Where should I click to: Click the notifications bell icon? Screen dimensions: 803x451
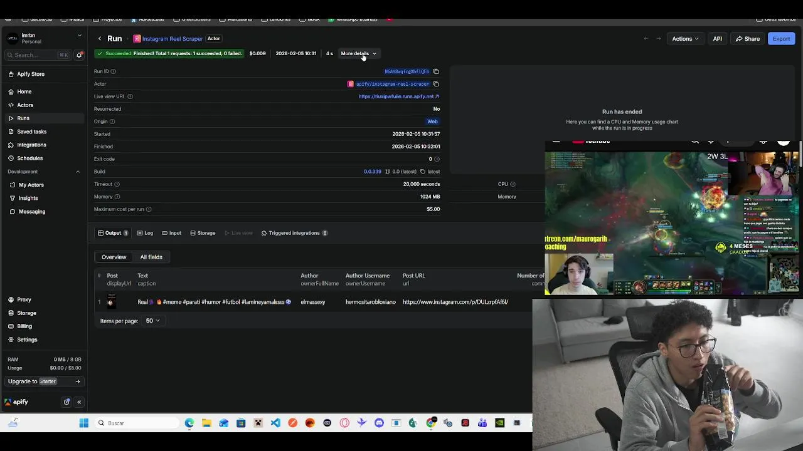80,55
